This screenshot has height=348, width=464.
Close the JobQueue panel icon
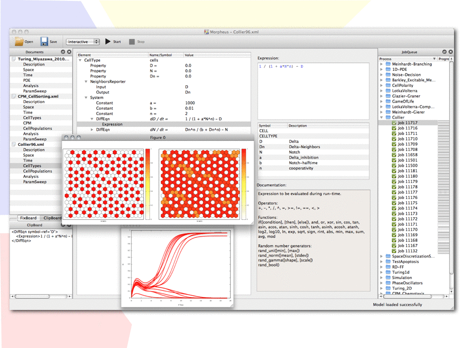451,52
